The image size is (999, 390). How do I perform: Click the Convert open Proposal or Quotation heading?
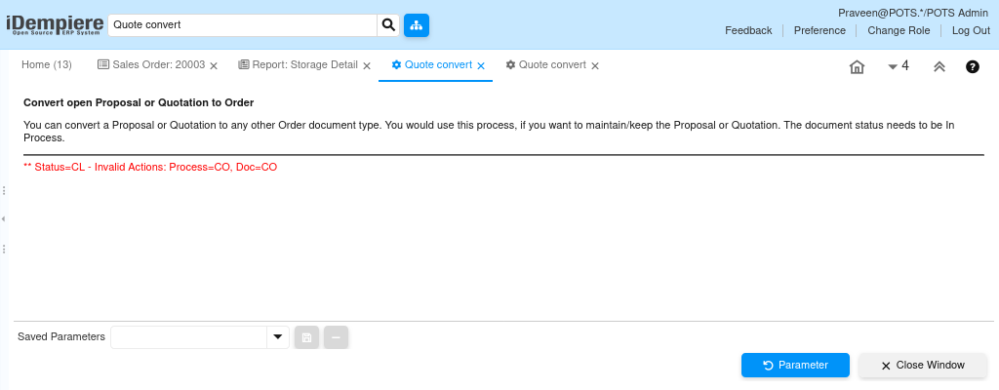139,102
